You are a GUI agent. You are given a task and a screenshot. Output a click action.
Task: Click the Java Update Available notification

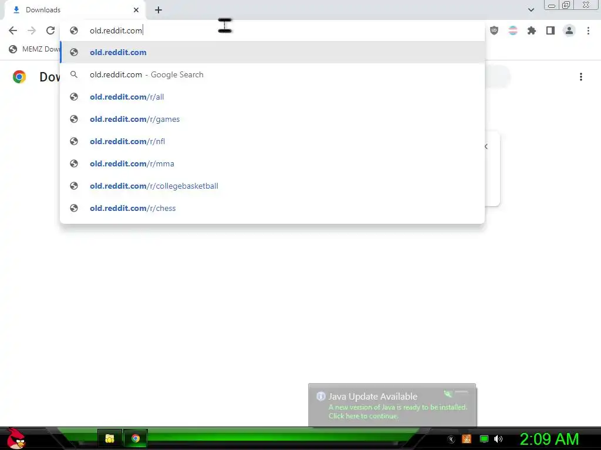[391, 405]
